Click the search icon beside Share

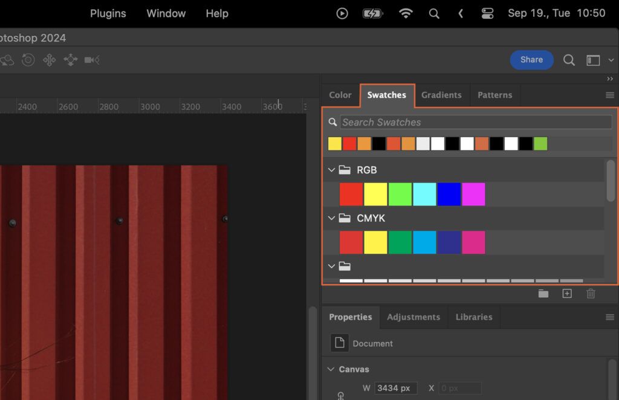point(568,60)
